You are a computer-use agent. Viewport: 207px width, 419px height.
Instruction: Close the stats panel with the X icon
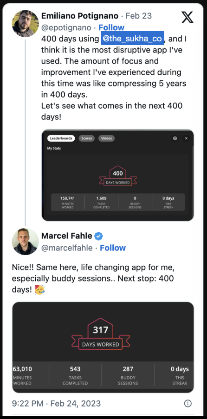[x=187, y=138]
